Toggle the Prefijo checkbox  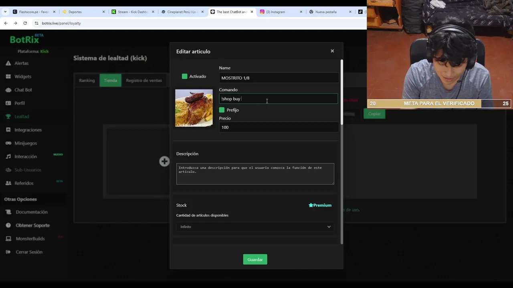point(222,110)
